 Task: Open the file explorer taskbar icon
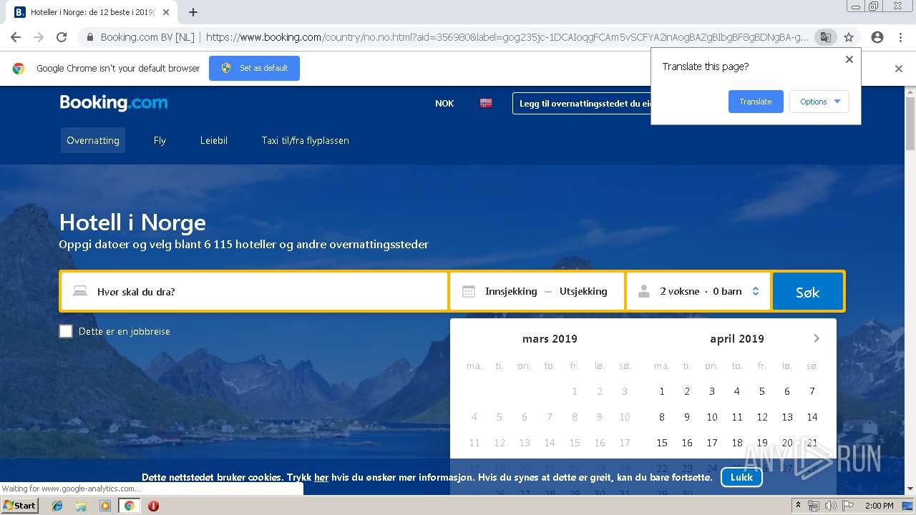click(81, 506)
